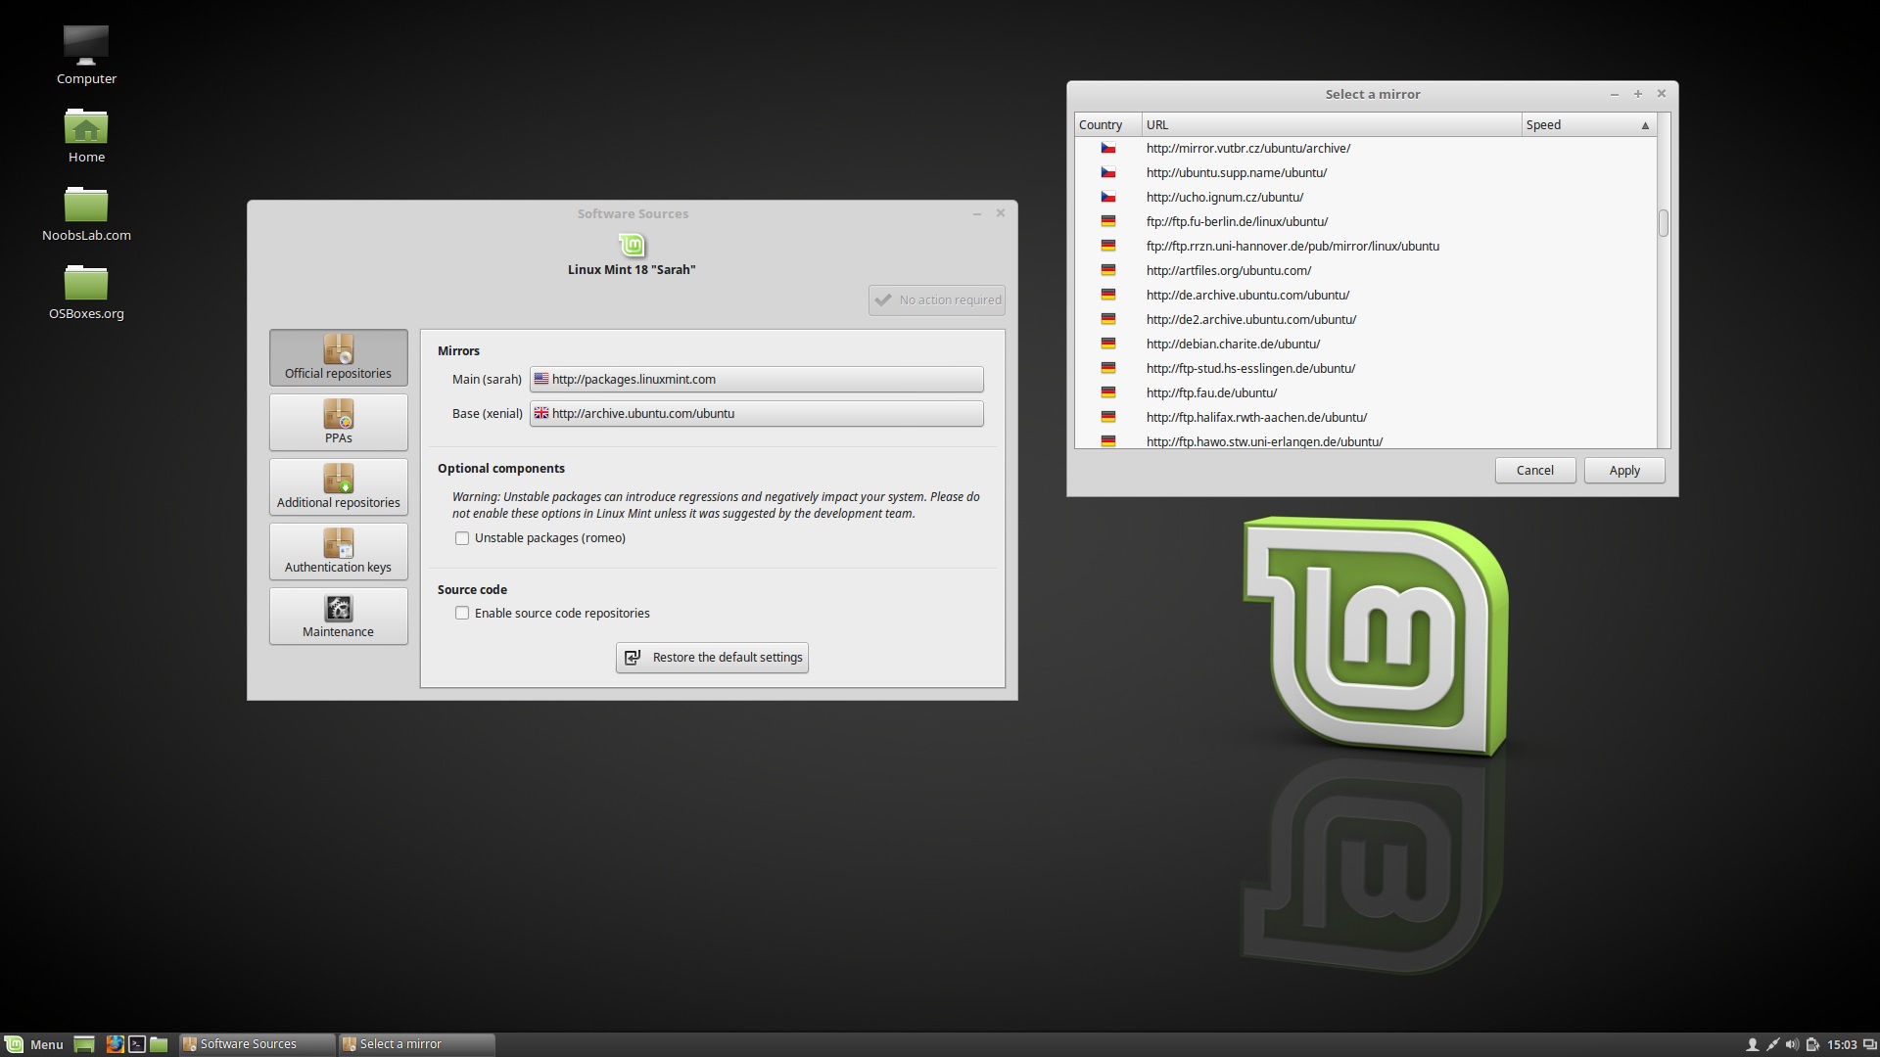The image size is (1880, 1057).
Task: Open the Additional repositories section
Action: coord(338,486)
